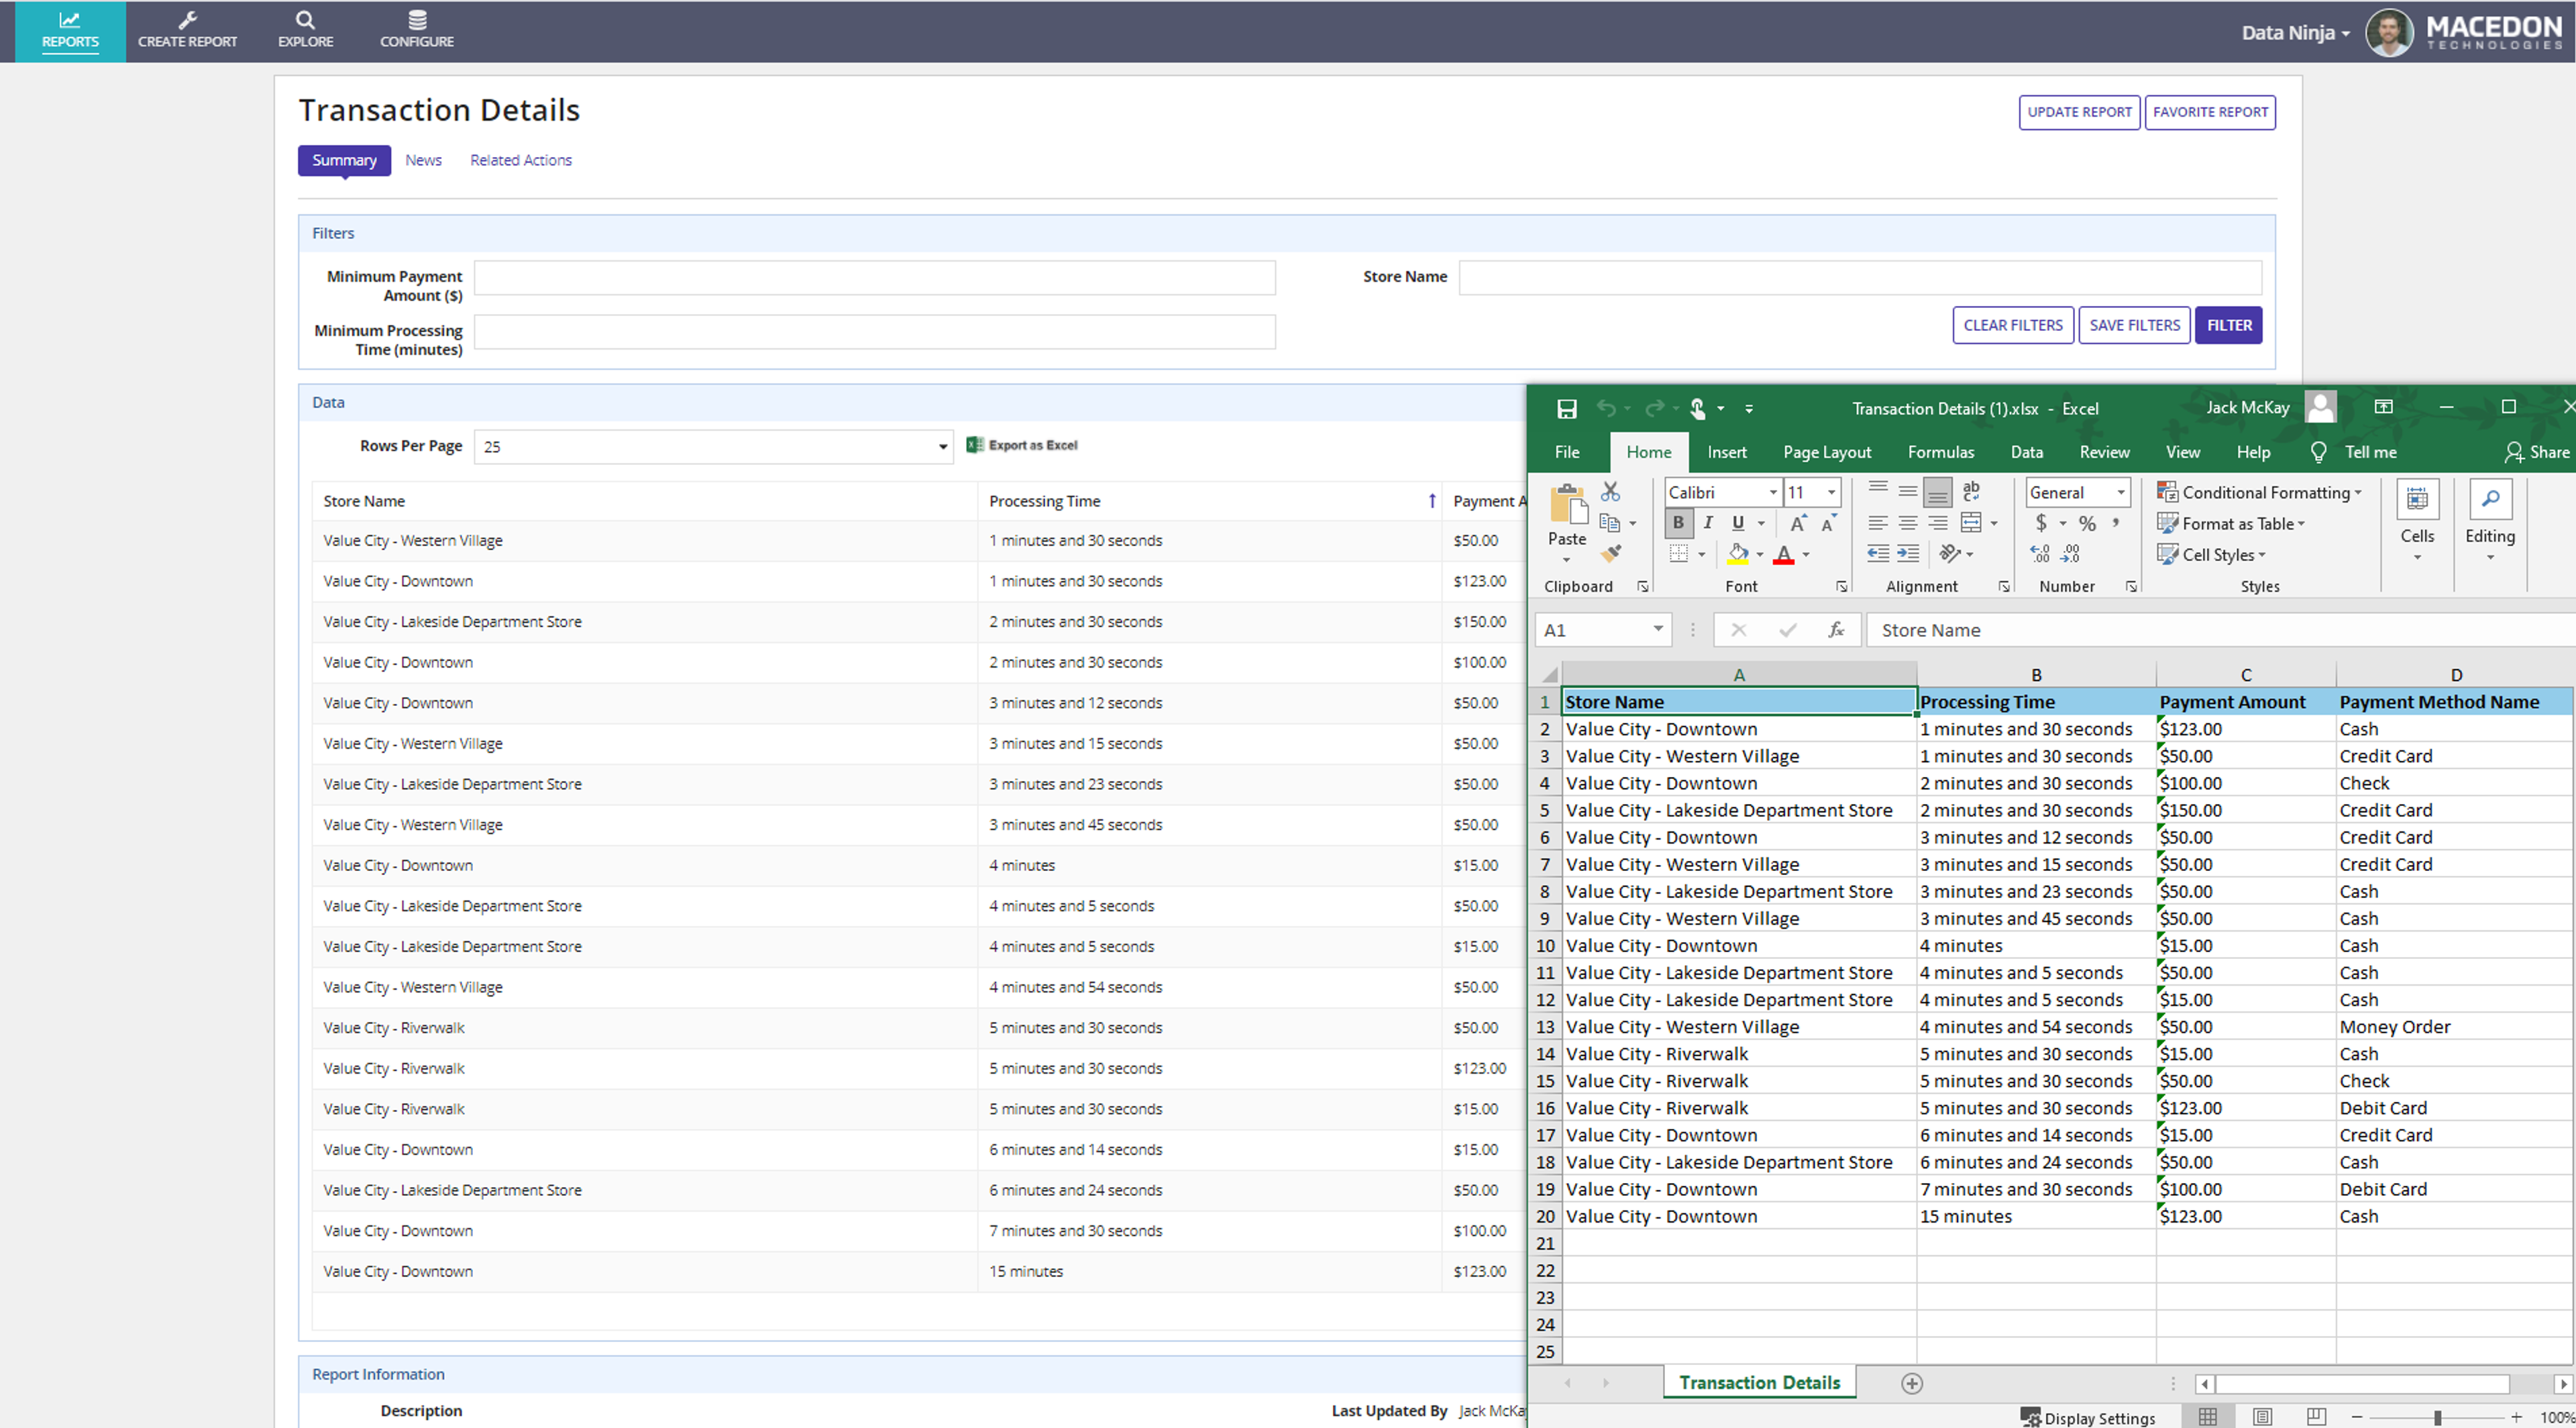2576x1428 pixels.
Task: Open the Font Color dropdown arrow
Action: (1806, 554)
